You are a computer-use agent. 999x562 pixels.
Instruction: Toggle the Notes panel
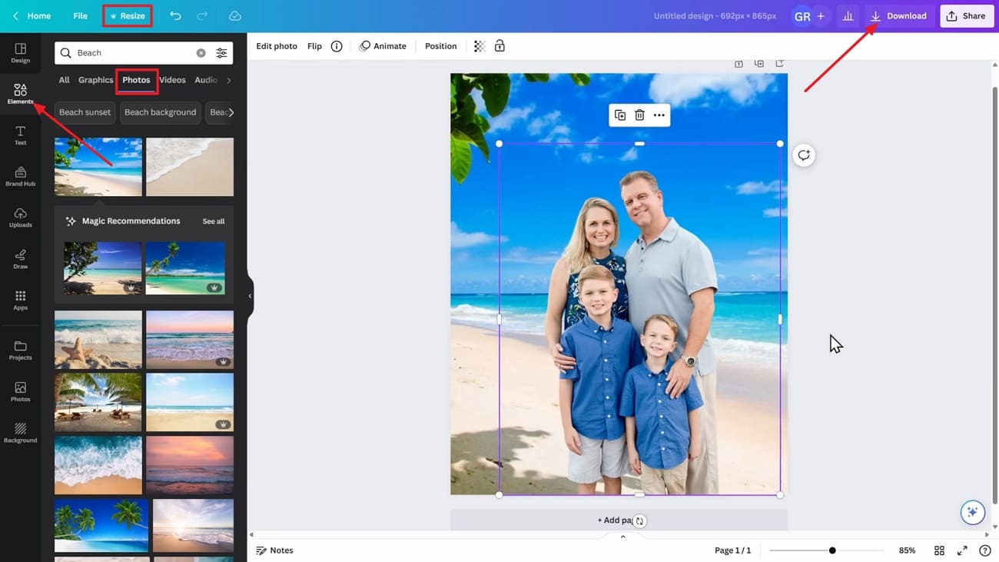point(275,550)
